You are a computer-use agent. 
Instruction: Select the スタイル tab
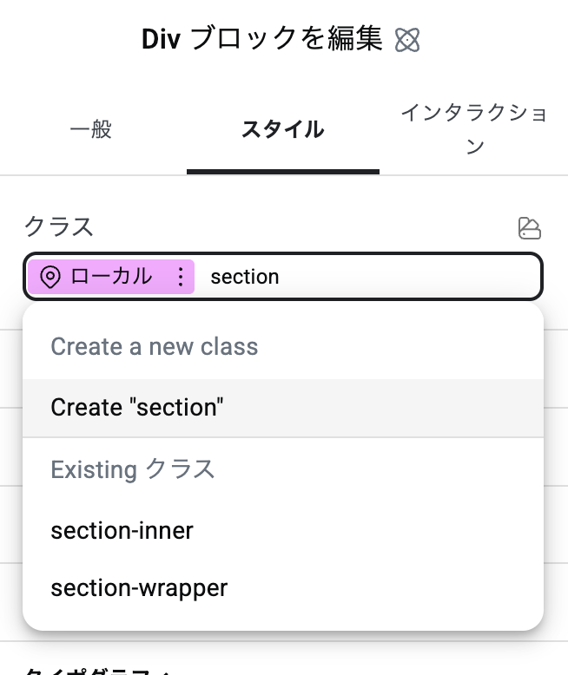click(282, 130)
